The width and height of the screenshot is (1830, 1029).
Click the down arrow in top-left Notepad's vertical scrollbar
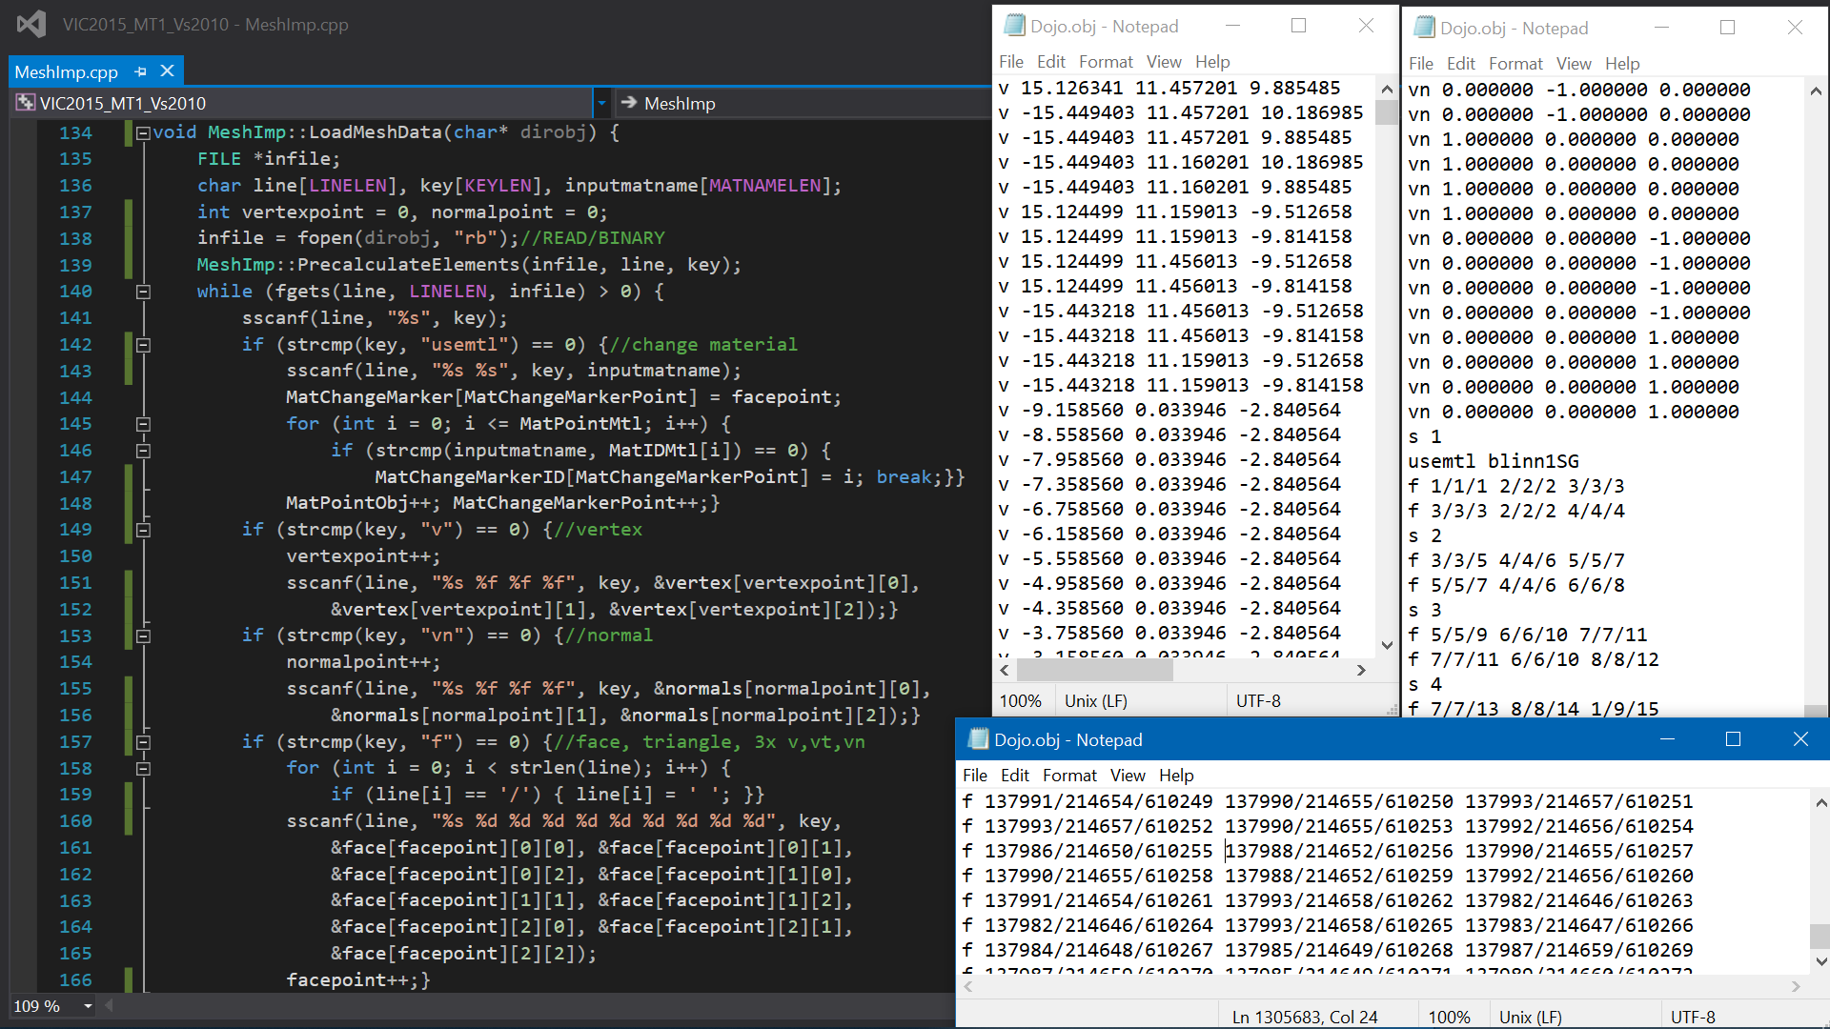click(x=1387, y=645)
